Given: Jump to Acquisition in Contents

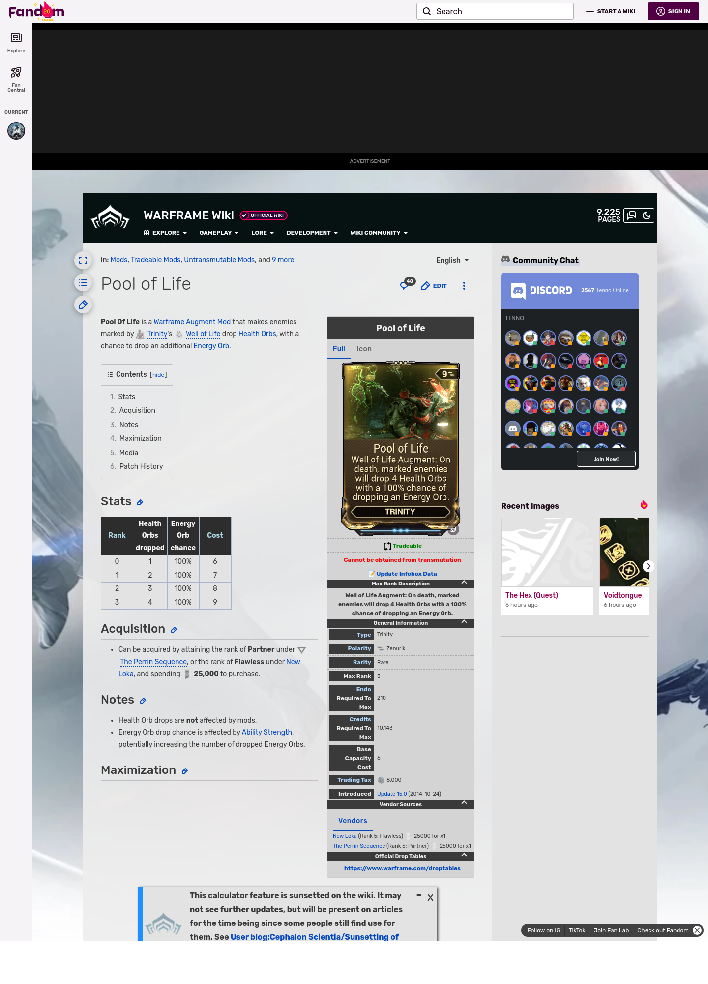Looking at the screenshot, I should [137, 410].
